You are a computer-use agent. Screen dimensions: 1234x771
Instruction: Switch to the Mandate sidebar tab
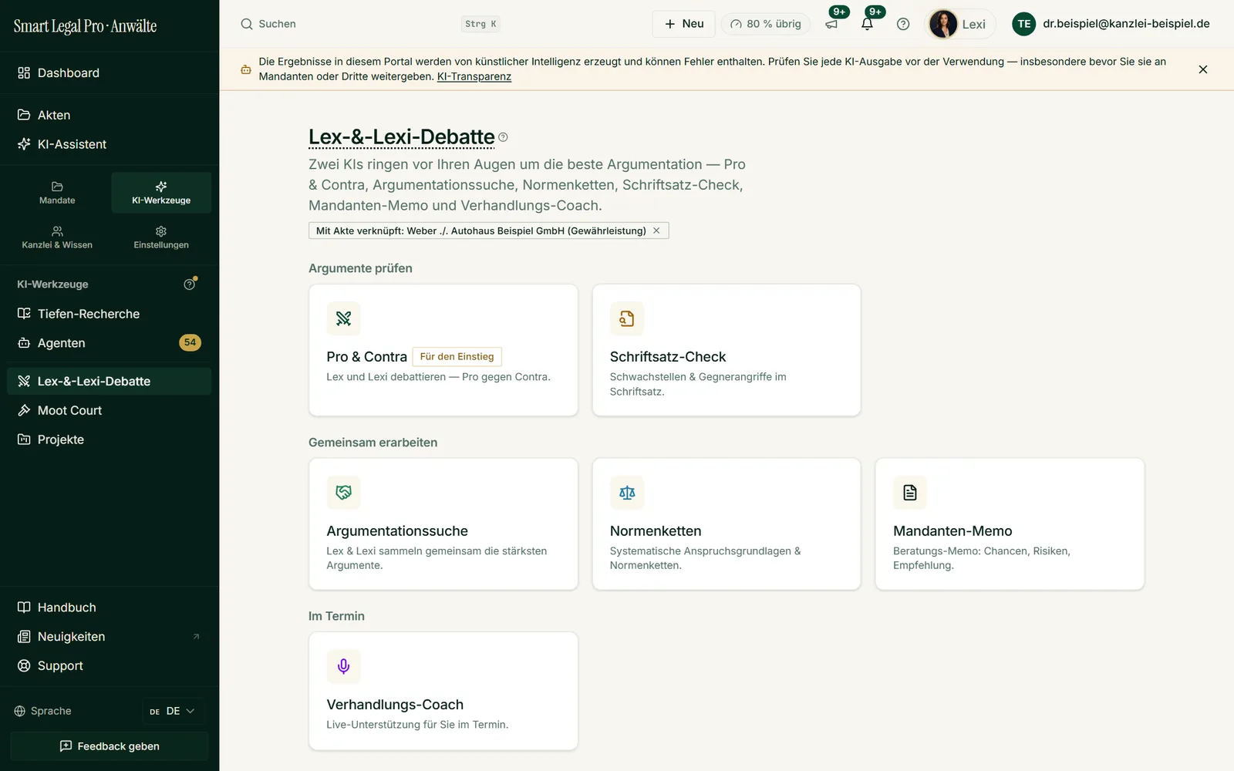pyautogui.click(x=57, y=193)
